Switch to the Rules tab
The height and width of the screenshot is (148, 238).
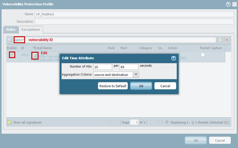click(11, 30)
